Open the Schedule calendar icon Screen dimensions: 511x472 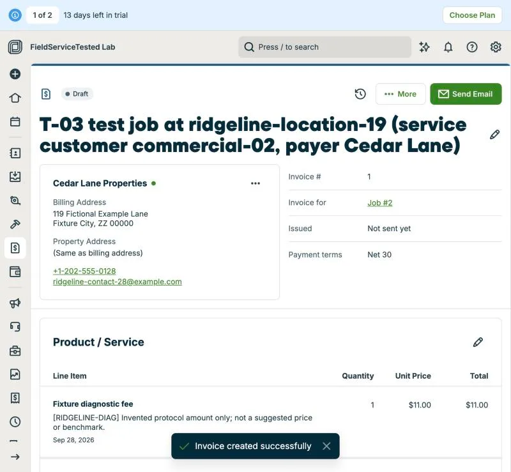pos(15,121)
